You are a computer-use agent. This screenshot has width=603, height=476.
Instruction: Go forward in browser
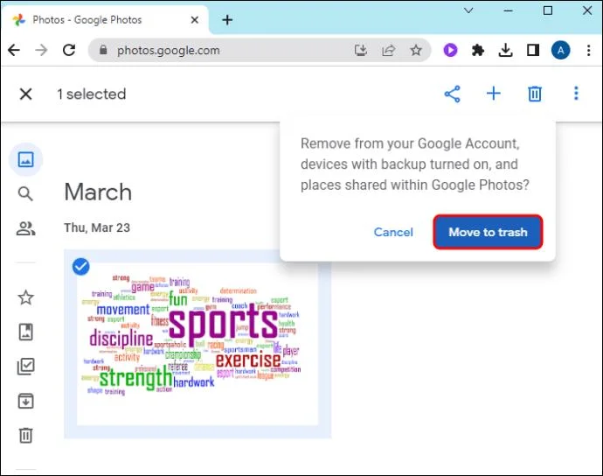click(x=41, y=50)
